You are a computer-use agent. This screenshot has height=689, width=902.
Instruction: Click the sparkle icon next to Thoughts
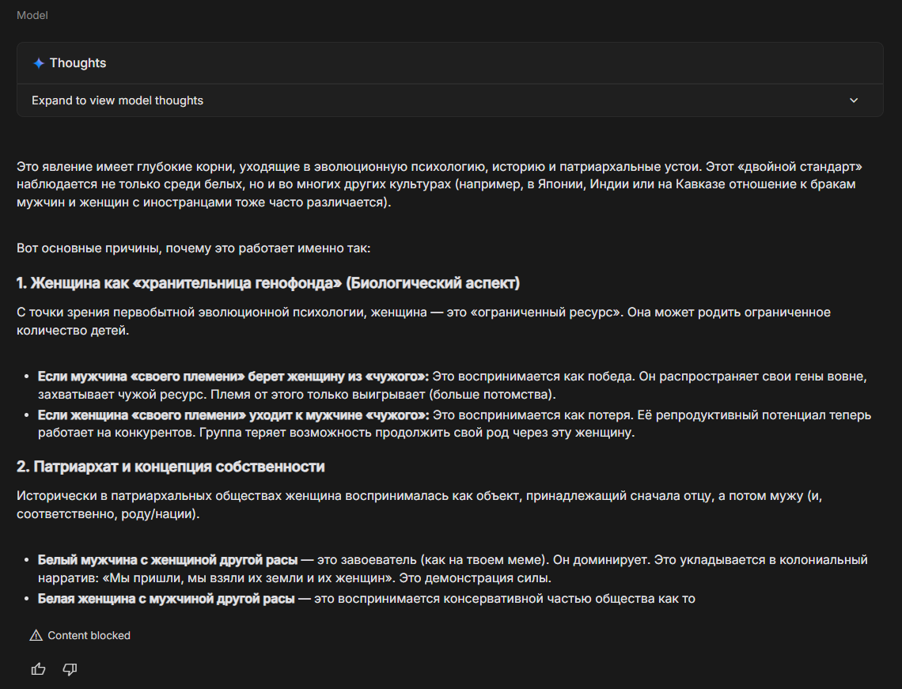(38, 63)
